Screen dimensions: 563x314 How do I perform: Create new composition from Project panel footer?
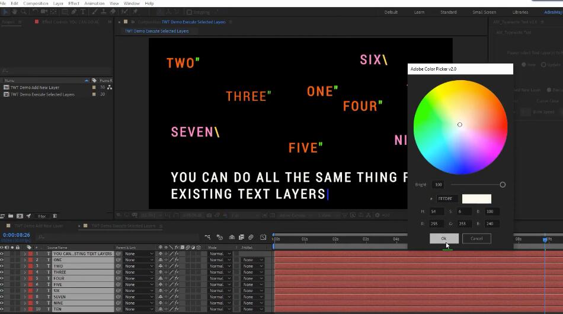click(20, 216)
